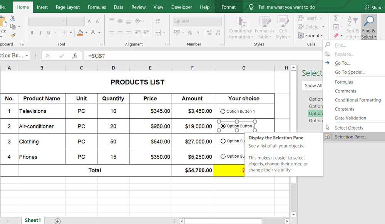Image resolution: width=385 pixels, height=224 pixels.
Task: Click the Comma Style icon
Action: pyautogui.click(x=198, y=32)
